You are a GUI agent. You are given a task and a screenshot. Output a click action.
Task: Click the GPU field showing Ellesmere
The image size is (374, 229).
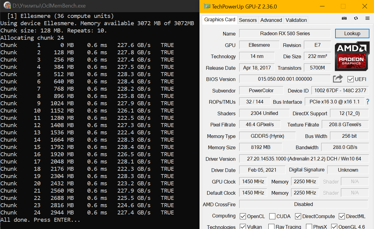pyautogui.click(x=259, y=45)
